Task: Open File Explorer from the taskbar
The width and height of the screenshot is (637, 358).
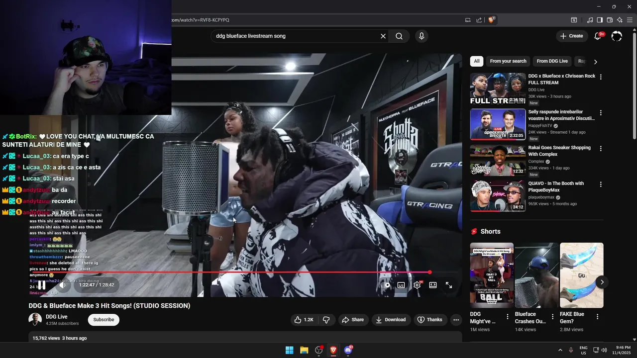Action: pos(304,350)
